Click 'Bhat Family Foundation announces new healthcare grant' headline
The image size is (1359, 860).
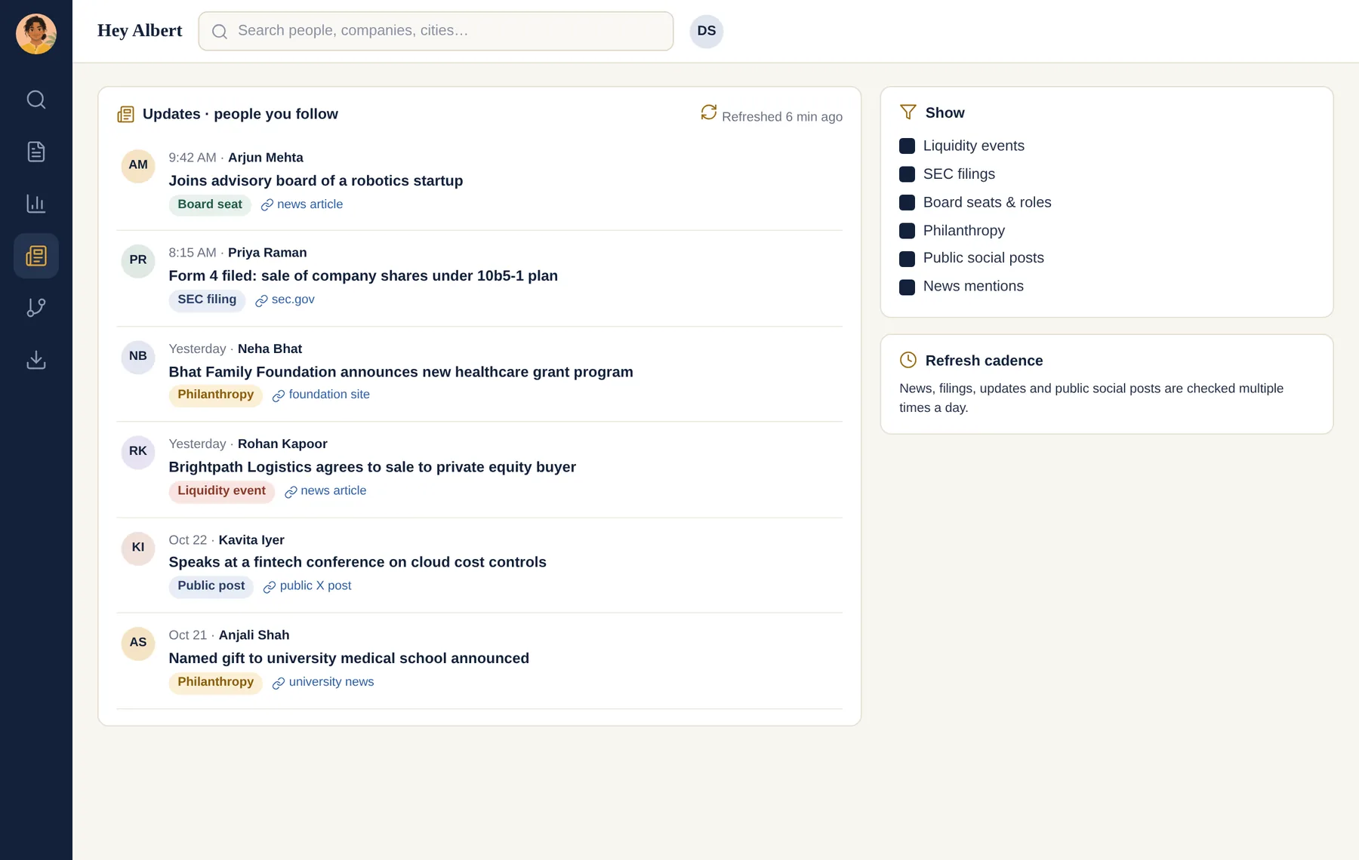(x=401, y=372)
